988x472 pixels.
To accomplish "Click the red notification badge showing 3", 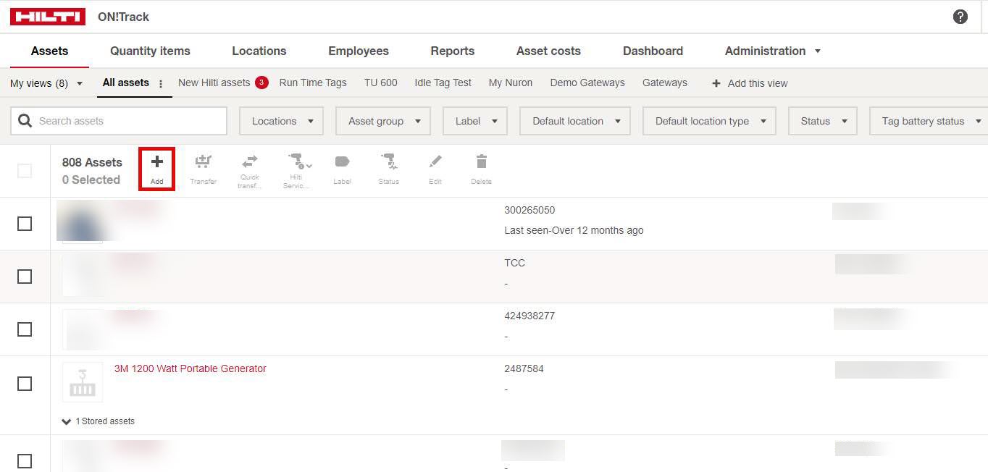I will coord(261,83).
